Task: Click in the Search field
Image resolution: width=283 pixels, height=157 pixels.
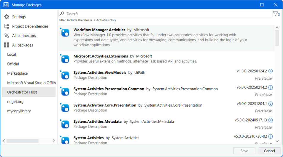Action: click(x=165, y=14)
